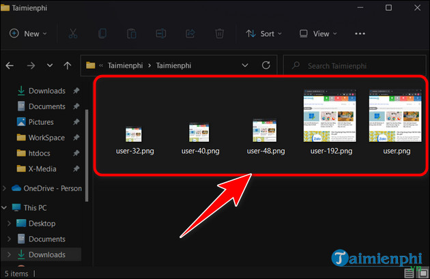The image size is (430, 279).
Task: Click the Cut scissors icon
Action: [72, 33]
